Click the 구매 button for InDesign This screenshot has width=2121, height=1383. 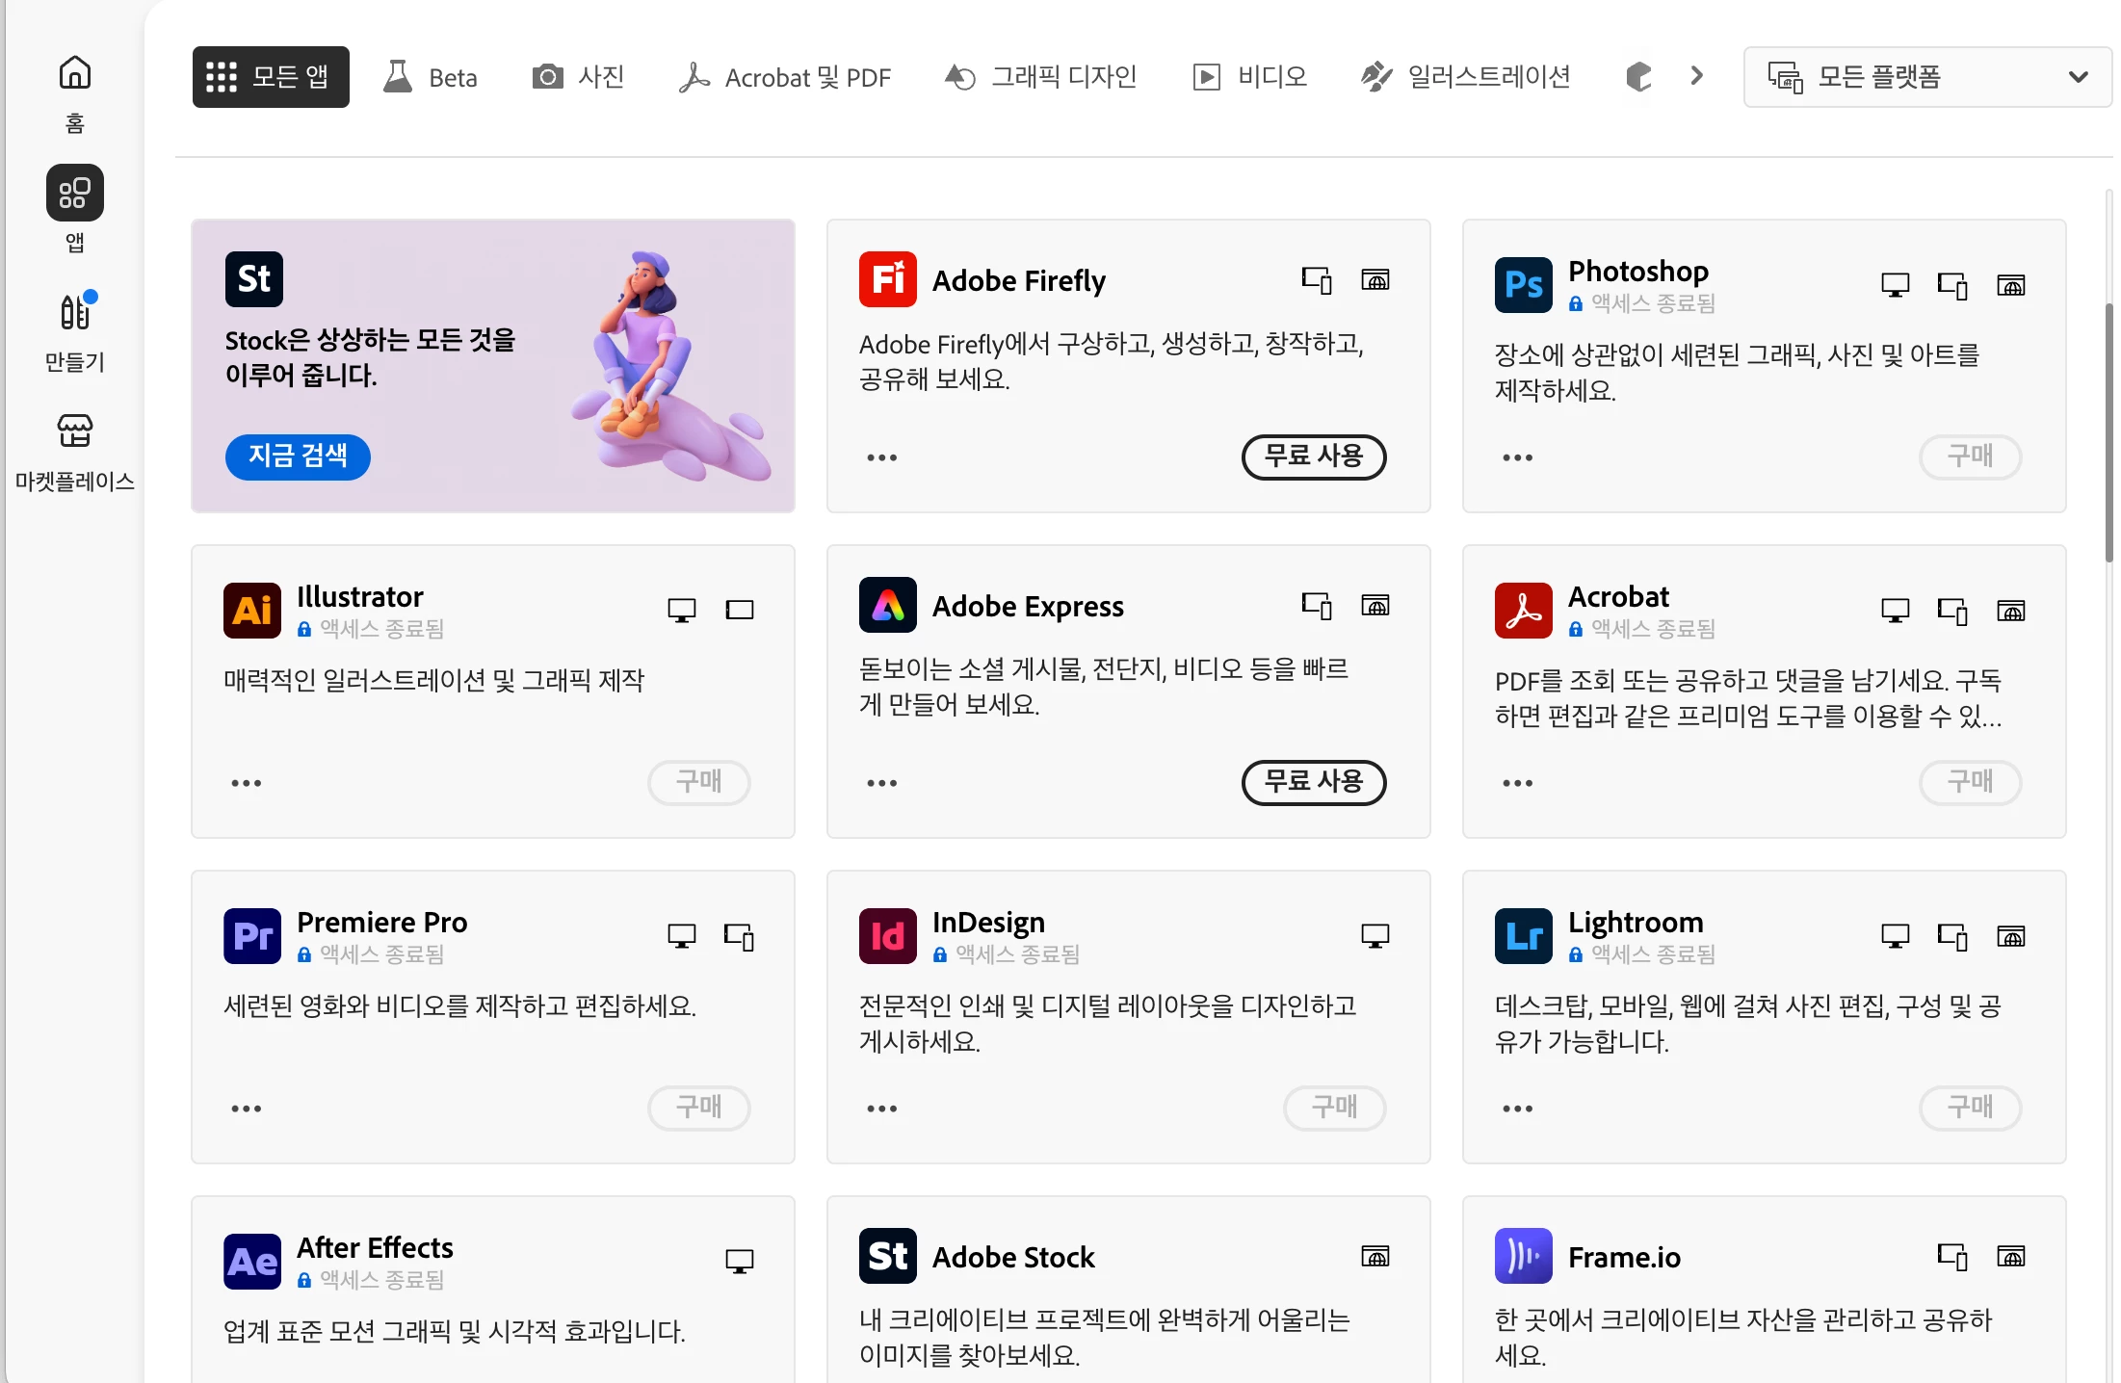click(1334, 1108)
